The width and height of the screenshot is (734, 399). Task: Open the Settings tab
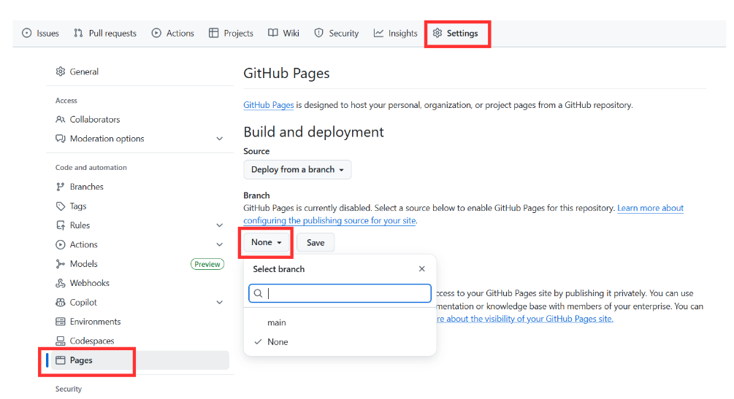[456, 34]
